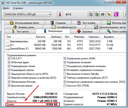Click the camera screenshot icon
Image resolution: width=128 pixels, height=108 pixels.
pyautogui.click(x=103, y=14)
